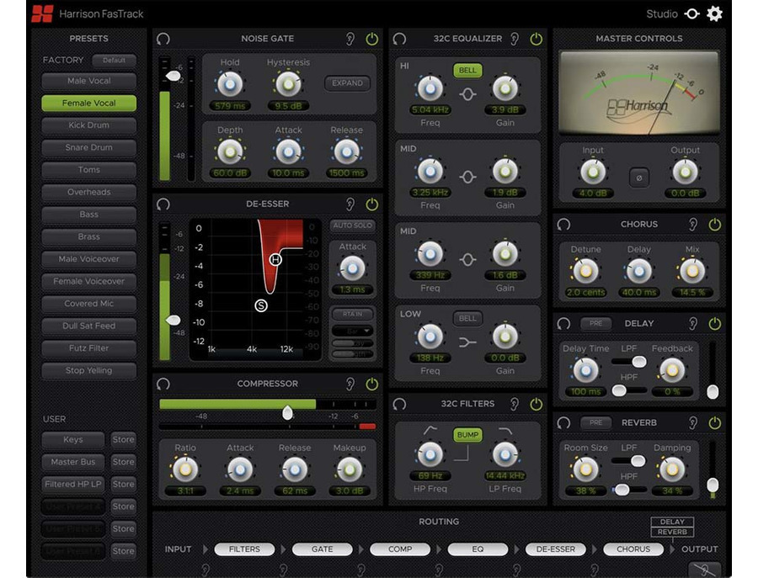Toggle Reverb power button
The image size is (758, 578).
coord(715,423)
